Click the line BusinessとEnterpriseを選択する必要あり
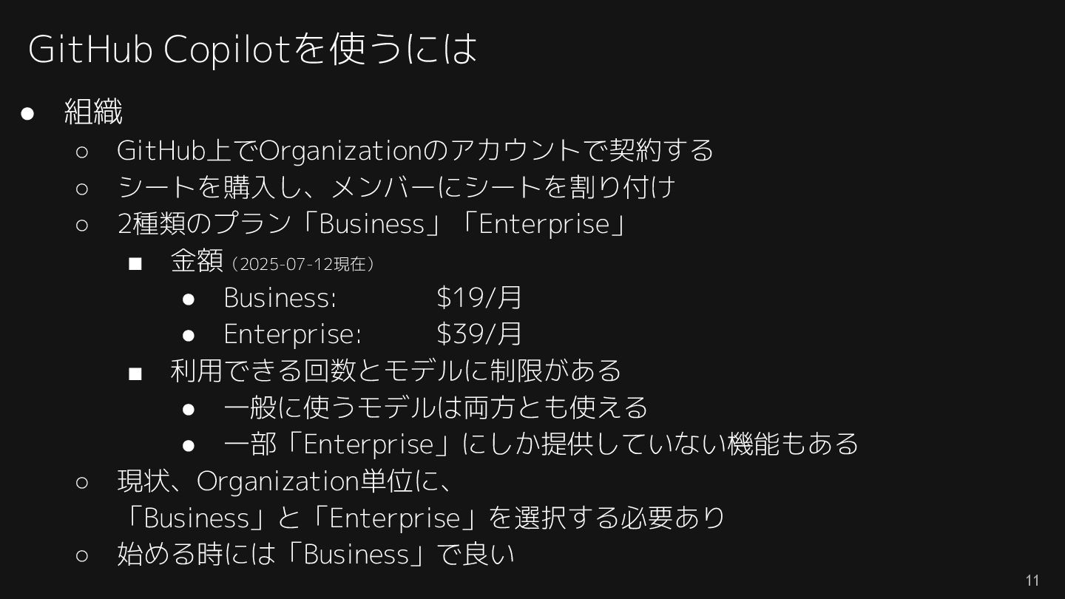1065x599 pixels. pyautogui.click(x=422, y=518)
